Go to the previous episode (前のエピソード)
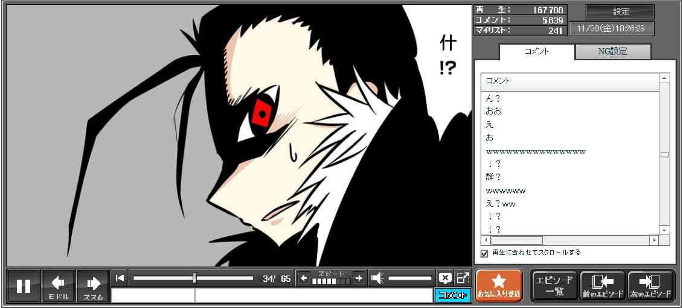The width and height of the screenshot is (683, 308). [602, 286]
